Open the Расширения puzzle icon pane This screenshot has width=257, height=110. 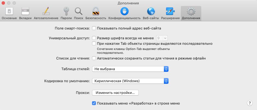point(170,14)
